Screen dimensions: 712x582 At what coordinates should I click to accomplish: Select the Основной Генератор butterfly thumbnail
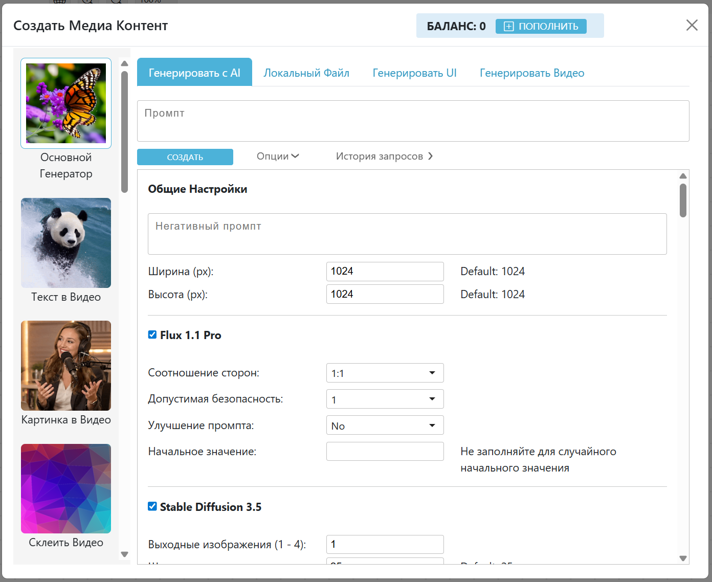click(66, 103)
